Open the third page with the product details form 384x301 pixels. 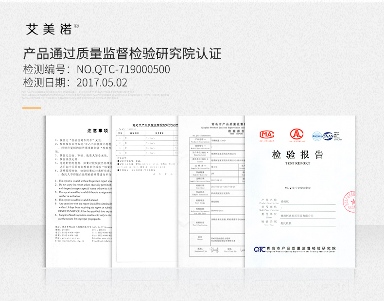211,191
